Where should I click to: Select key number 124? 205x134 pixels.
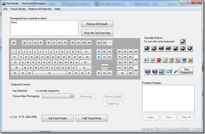99,43
